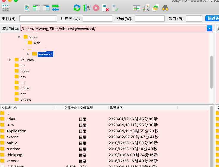Toggle the local directory tree icon
219x167 pixels.
36,8
